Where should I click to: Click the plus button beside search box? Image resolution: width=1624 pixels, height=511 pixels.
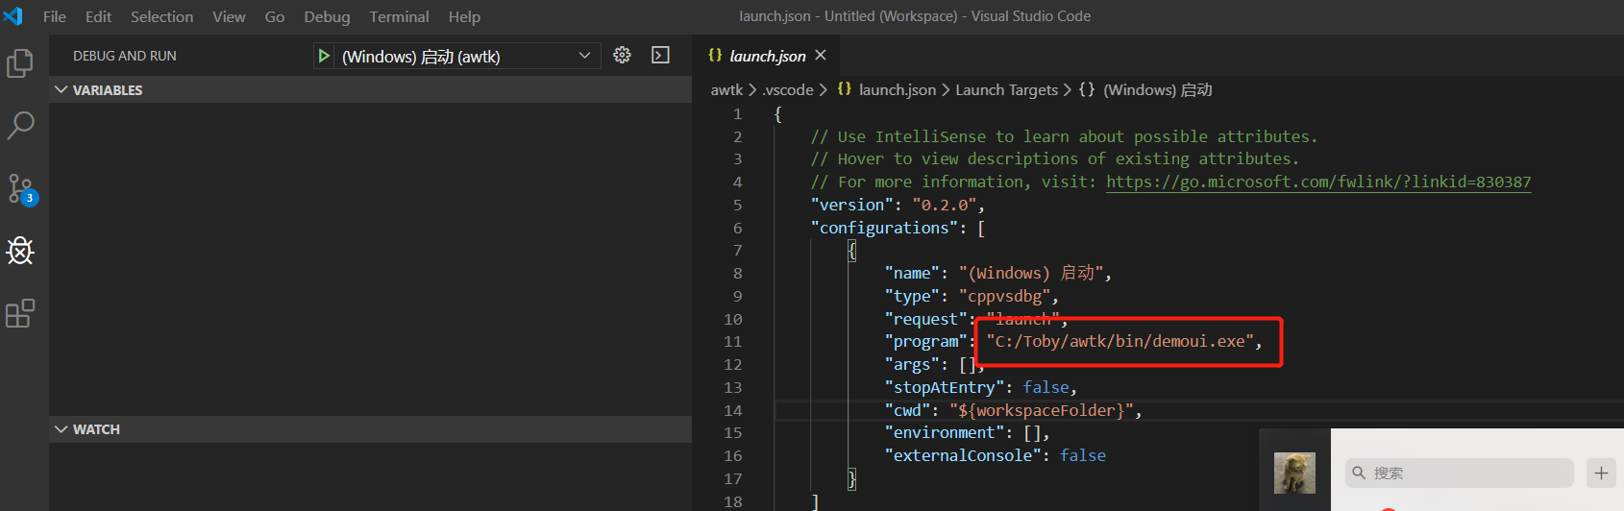click(1601, 473)
